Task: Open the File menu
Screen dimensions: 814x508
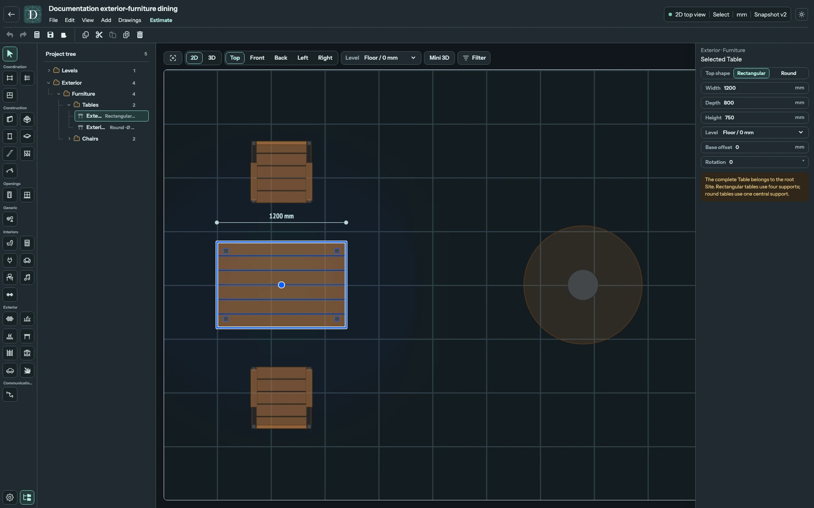Action: click(53, 20)
